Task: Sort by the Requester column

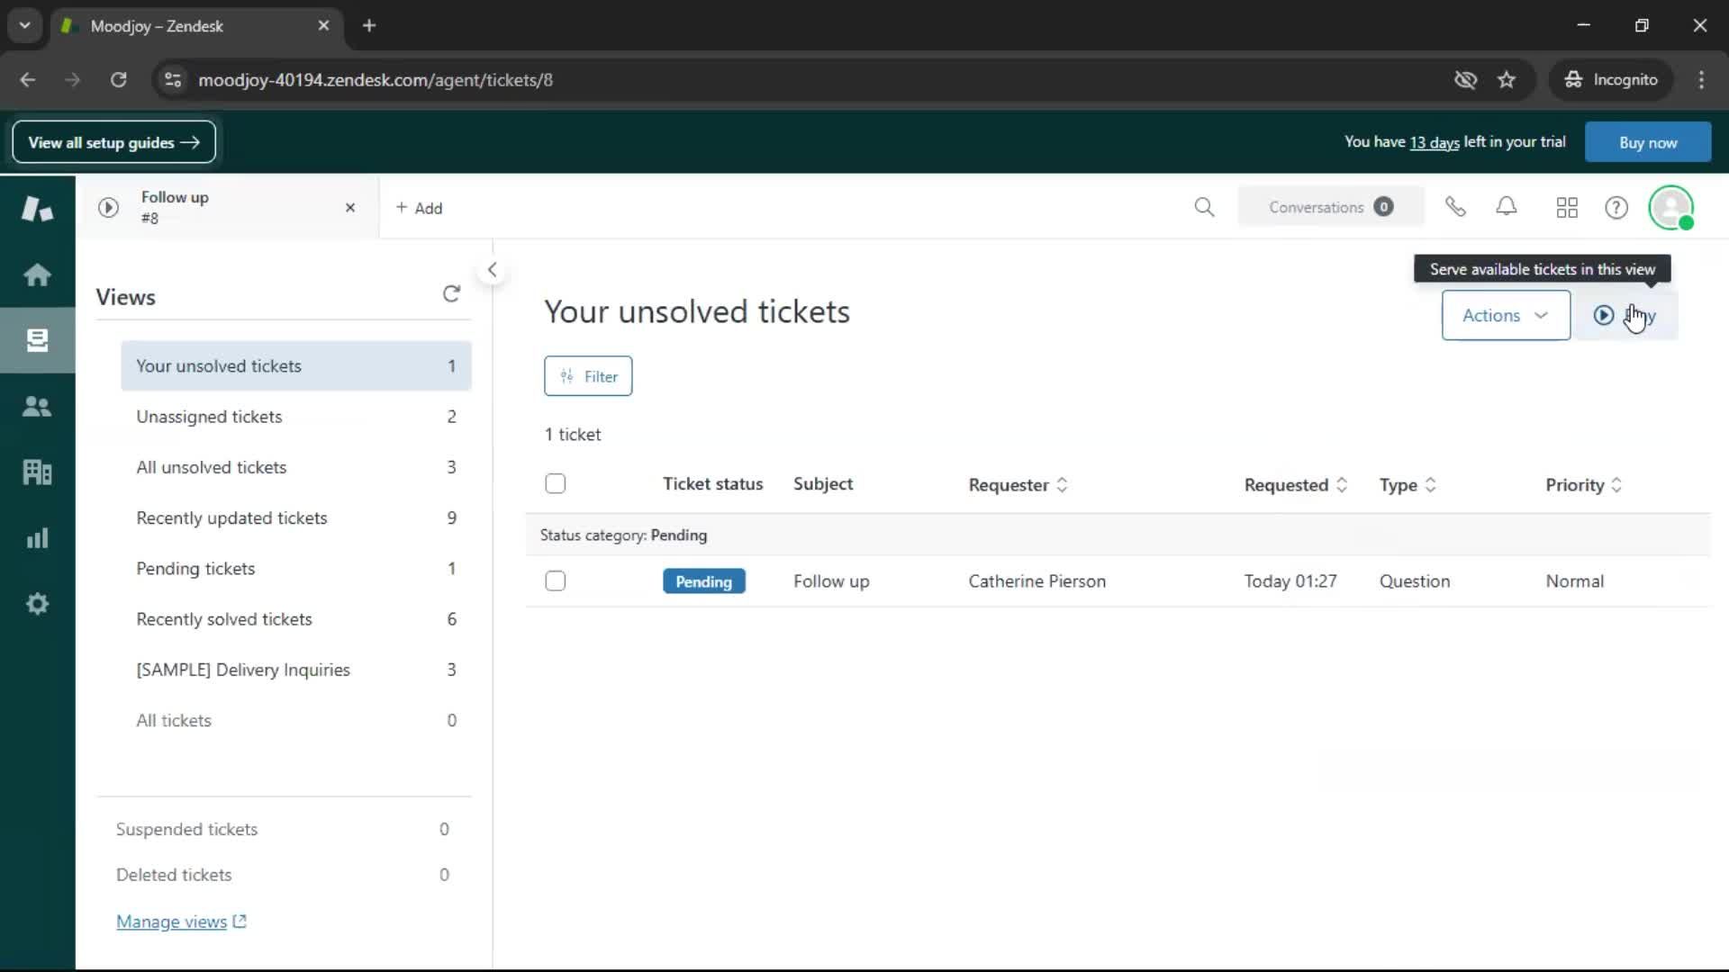Action: (x=1018, y=485)
